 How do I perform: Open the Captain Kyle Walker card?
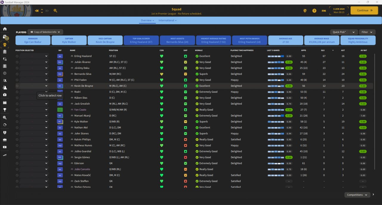(x=69, y=40)
